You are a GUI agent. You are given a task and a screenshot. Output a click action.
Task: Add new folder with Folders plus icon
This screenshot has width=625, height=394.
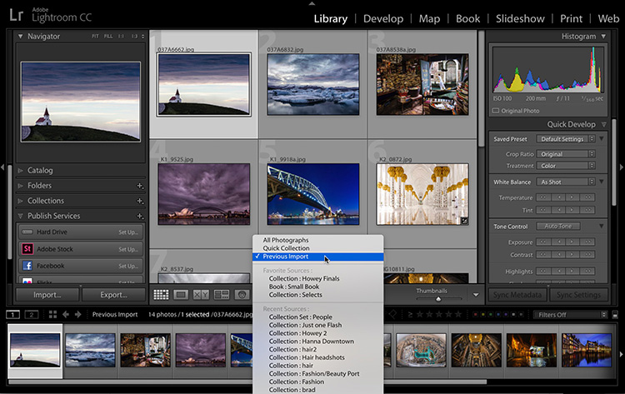coord(140,186)
